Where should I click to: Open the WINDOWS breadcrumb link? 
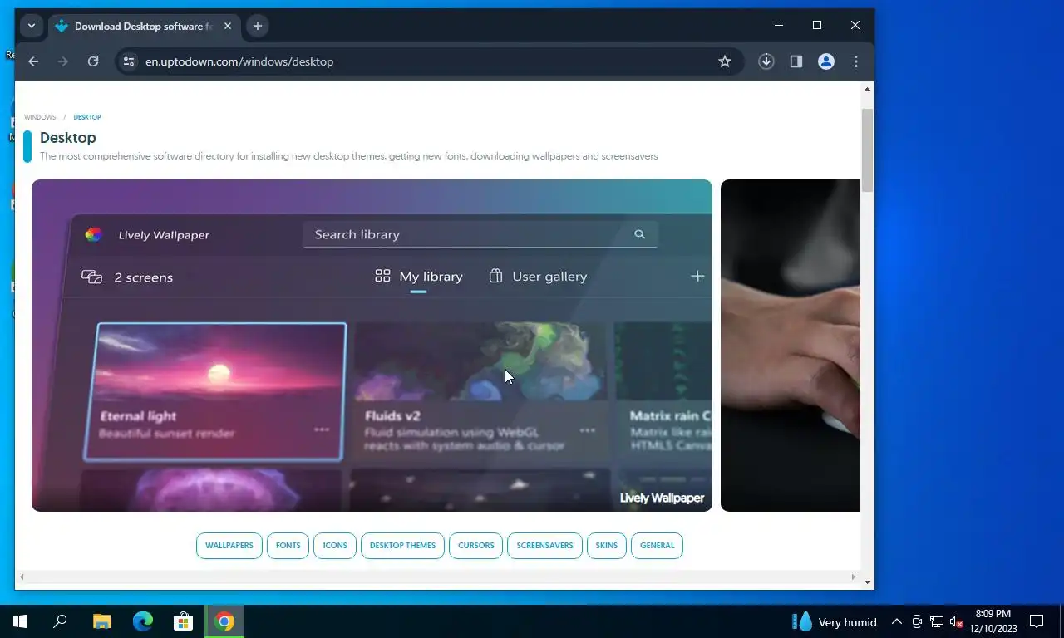(x=40, y=117)
